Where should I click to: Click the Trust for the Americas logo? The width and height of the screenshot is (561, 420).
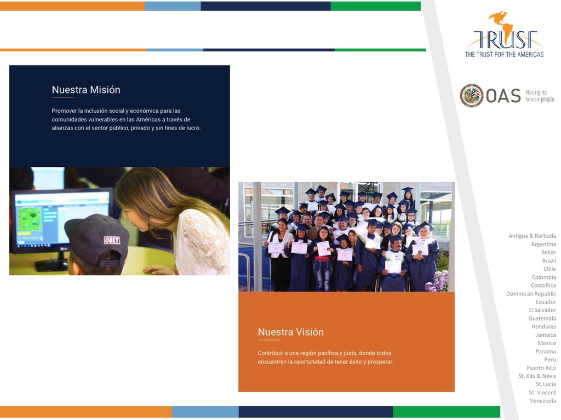pyautogui.click(x=504, y=34)
